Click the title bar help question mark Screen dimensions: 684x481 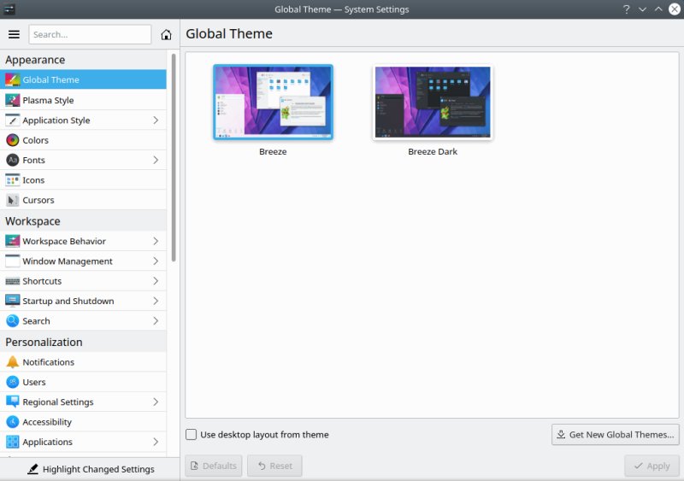point(627,9)
